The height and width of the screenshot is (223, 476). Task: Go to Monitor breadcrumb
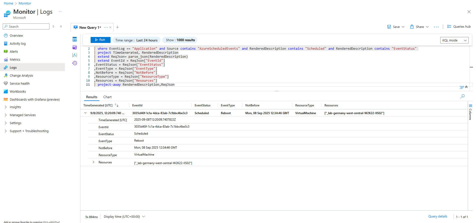[x=25, y=3]
